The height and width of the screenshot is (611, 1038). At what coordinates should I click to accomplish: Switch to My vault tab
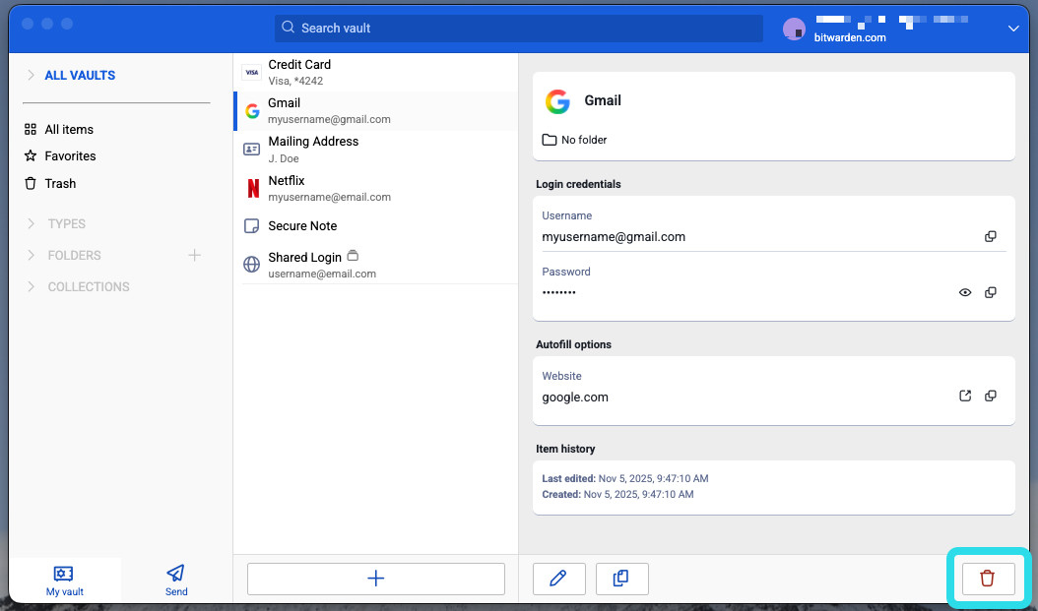(65, 580)
